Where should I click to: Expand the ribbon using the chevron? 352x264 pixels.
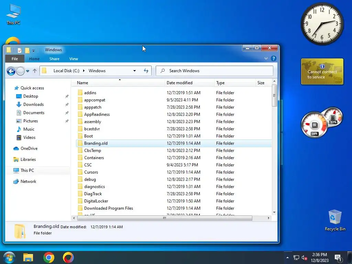click(266, 58)
